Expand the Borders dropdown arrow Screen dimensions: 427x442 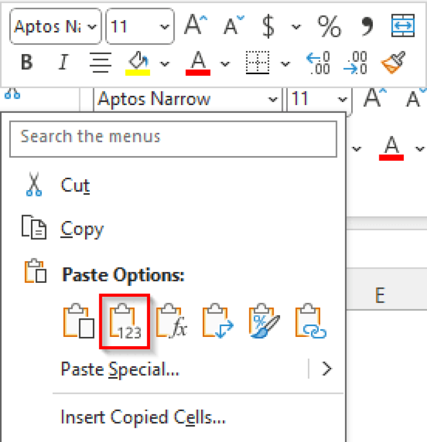(x=285, y=64)
